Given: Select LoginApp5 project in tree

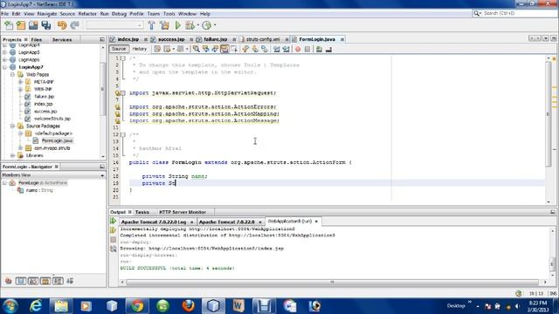Looking at the screenshot, I should (29, 52).
